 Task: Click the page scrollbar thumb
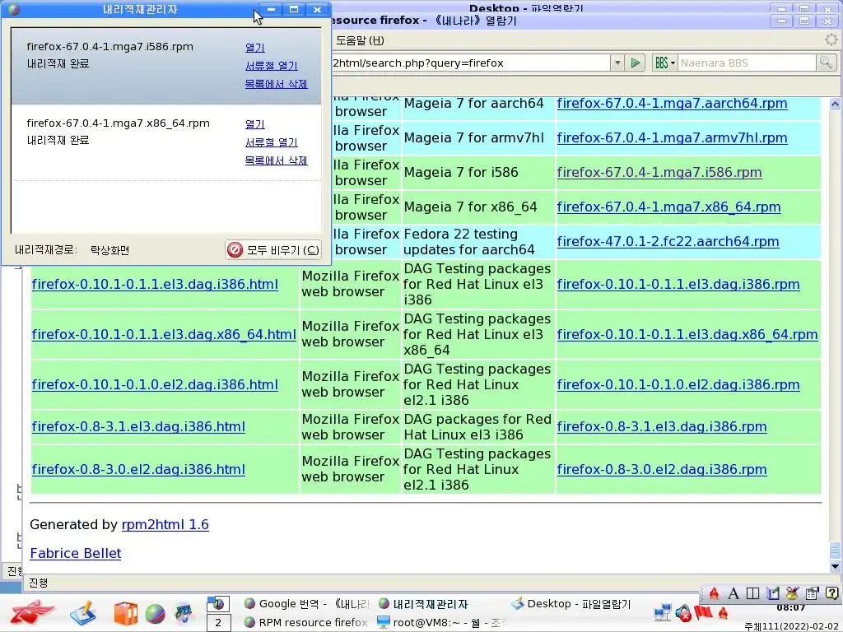[835, 551]
